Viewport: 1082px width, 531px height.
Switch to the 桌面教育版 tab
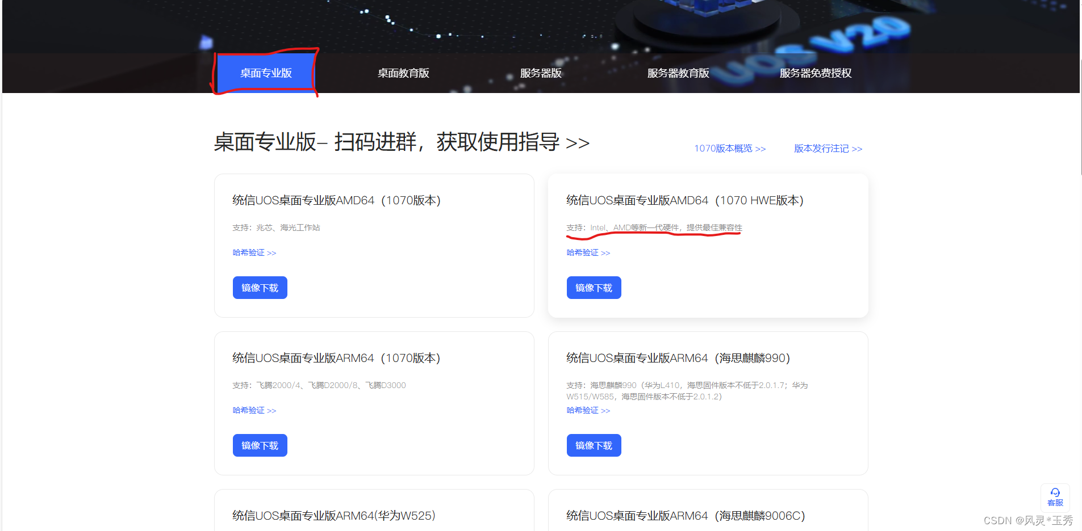click(403, 73)
